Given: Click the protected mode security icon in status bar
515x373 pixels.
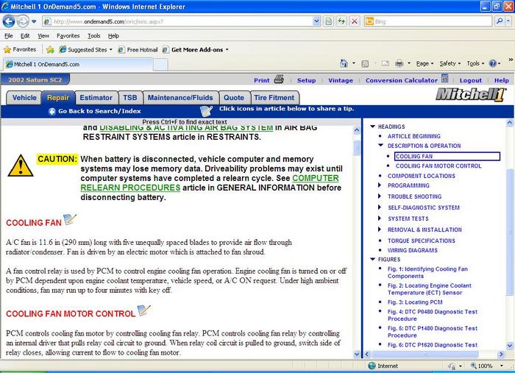Looking at the screenshot, I should tap(452, 366).
